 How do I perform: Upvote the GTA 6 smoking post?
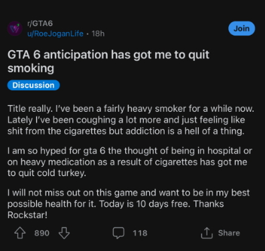20,233
